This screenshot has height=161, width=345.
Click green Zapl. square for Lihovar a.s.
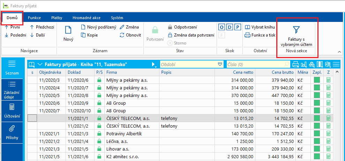(x=317, y=149)
